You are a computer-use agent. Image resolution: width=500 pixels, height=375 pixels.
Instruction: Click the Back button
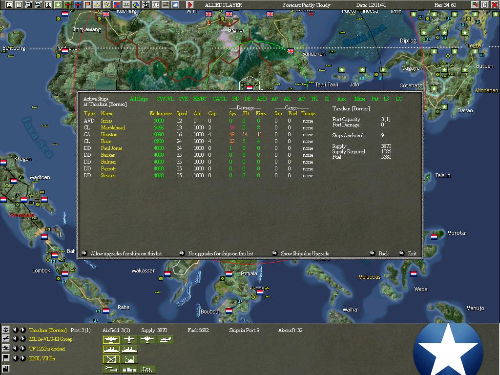pos(384,253)
